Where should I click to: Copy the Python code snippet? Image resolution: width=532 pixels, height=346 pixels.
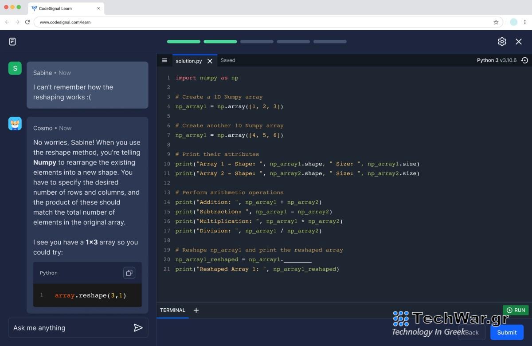click(129, 273)
